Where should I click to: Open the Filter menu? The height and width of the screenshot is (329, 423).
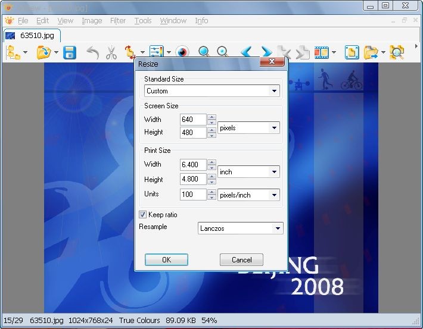[x=118, y=20]
